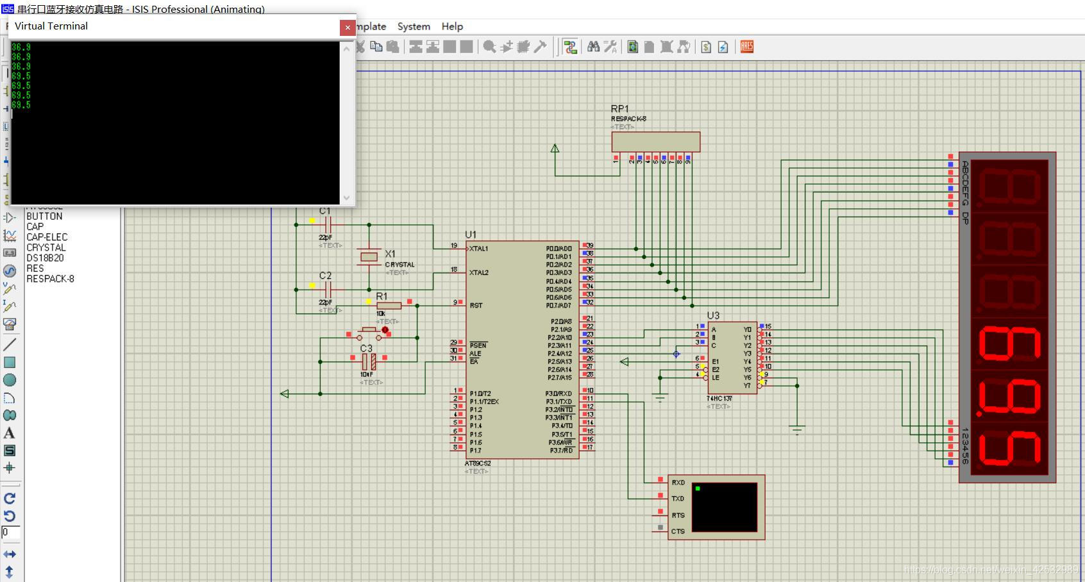Click the Search and Tag binoculars icon
1085x582 pixels.
tap(594, 47)
